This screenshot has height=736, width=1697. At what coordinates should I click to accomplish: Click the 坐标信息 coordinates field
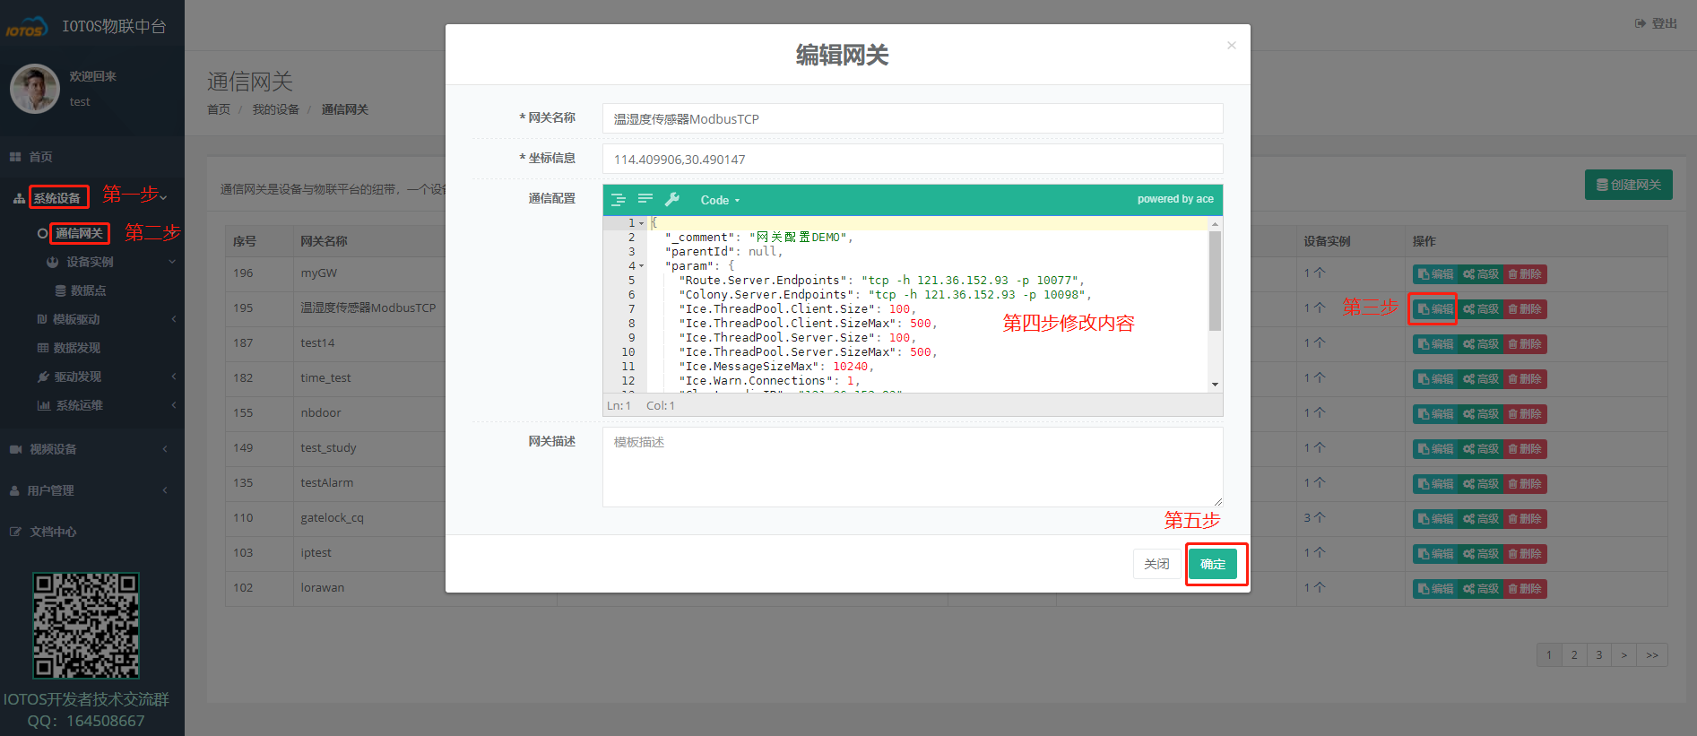point(912,160)
